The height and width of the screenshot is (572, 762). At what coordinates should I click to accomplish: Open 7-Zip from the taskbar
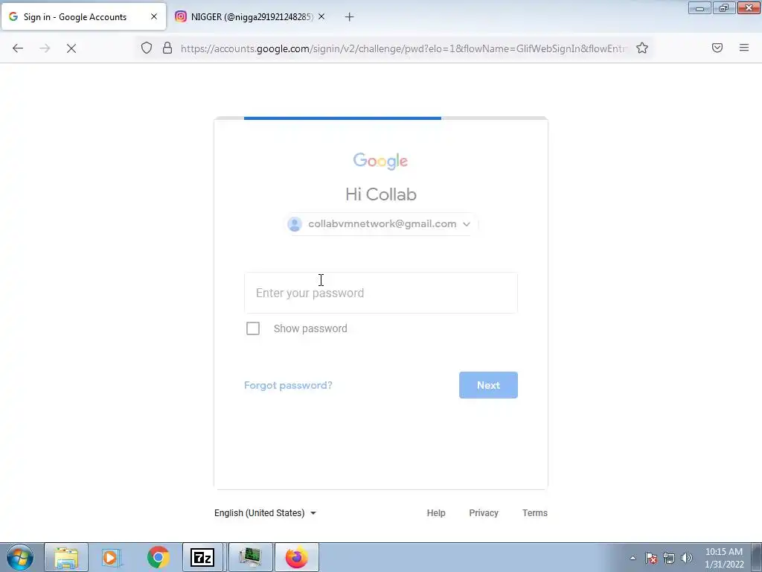pos(202,557)
